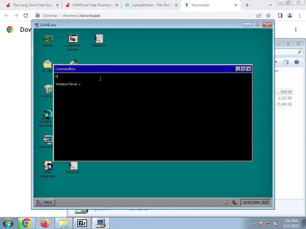The image size is (306, 229).
Task: Close the CommandBox window
Action: coord(249,69)
